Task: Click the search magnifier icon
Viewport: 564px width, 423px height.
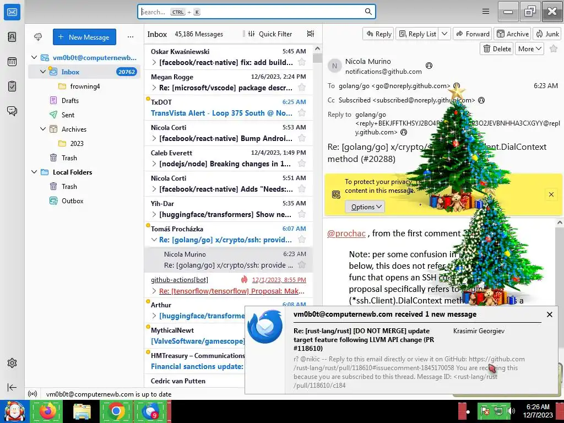Action: 368,12
